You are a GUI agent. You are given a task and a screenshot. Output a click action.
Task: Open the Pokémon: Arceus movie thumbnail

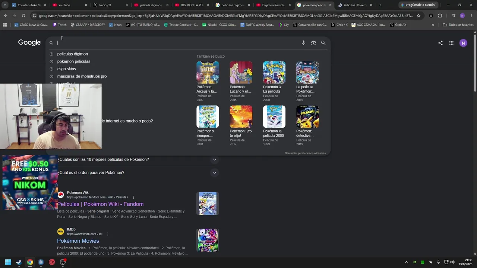(x=208, y=72)
